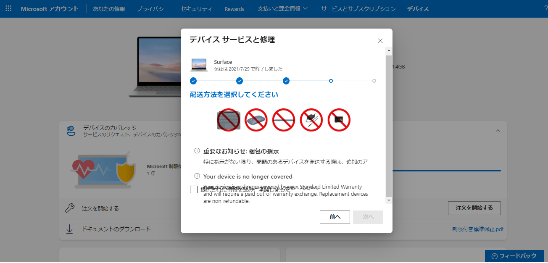Click the first completed step checkmark
The width and height of the screenshot is (548, 263).
pos(193,81)
